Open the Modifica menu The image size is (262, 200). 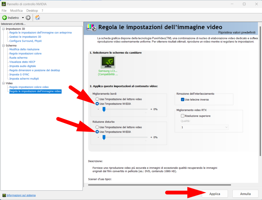pos(16,10)
